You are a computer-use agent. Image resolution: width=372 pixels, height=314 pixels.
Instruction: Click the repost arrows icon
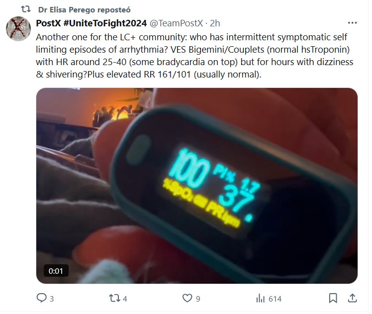(114, 298)
